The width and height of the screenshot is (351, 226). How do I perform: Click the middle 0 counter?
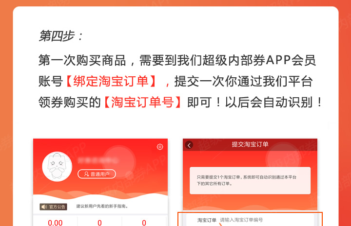tap(99, 223)
